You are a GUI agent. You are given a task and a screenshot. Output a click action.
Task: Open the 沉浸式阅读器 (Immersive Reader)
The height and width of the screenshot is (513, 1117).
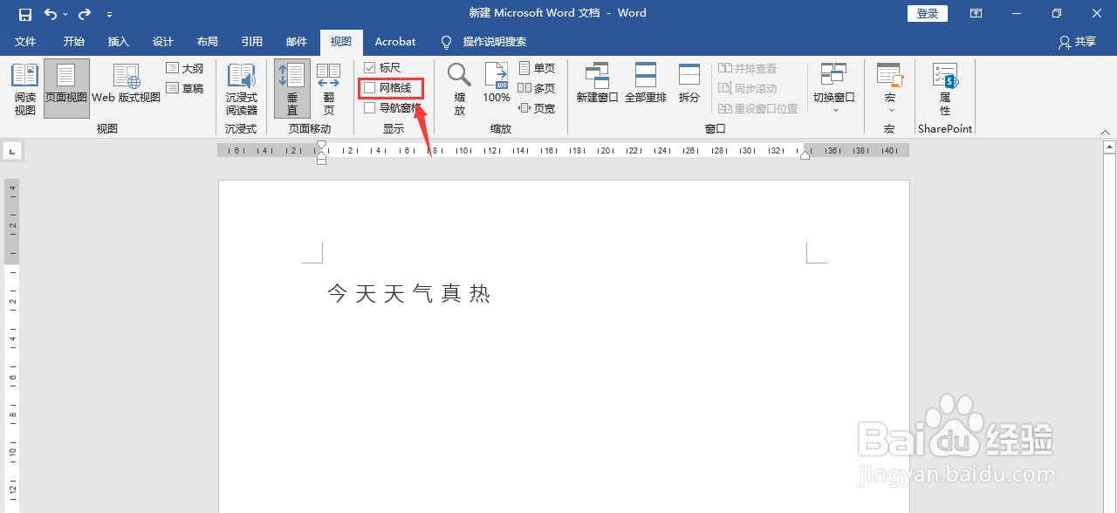(241, 87)
